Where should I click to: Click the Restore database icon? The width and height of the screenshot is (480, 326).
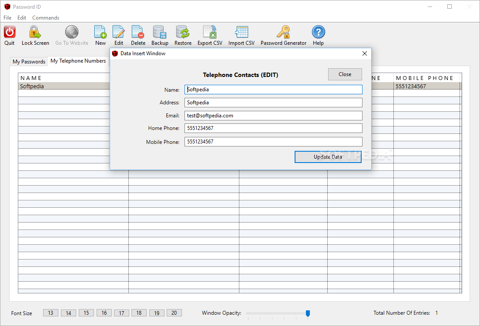pyautogui.click(x=183, y=32)
